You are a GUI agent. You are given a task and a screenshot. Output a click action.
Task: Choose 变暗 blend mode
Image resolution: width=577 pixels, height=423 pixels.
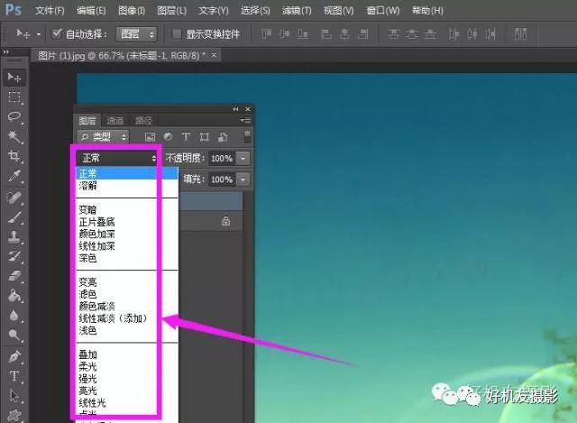(x=127, y=210)
